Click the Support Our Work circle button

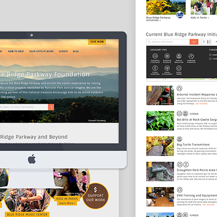click(95, 196)
